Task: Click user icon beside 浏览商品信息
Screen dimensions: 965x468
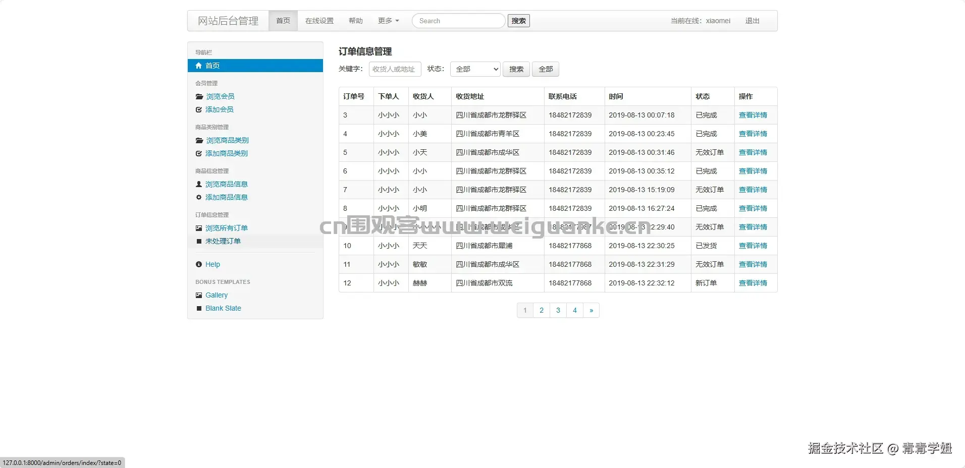Action: click(199, 184)
